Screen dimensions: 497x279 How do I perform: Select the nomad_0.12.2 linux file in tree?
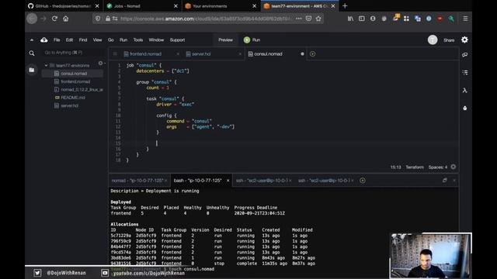click(82, 90)
